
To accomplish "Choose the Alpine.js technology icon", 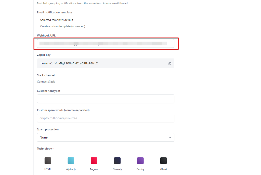I will pyautogui.click(x=71, y=161).
